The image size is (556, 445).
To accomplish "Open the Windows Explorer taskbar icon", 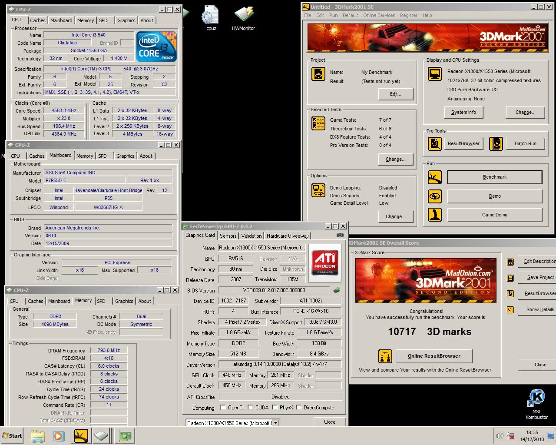I will coord(38,436).
